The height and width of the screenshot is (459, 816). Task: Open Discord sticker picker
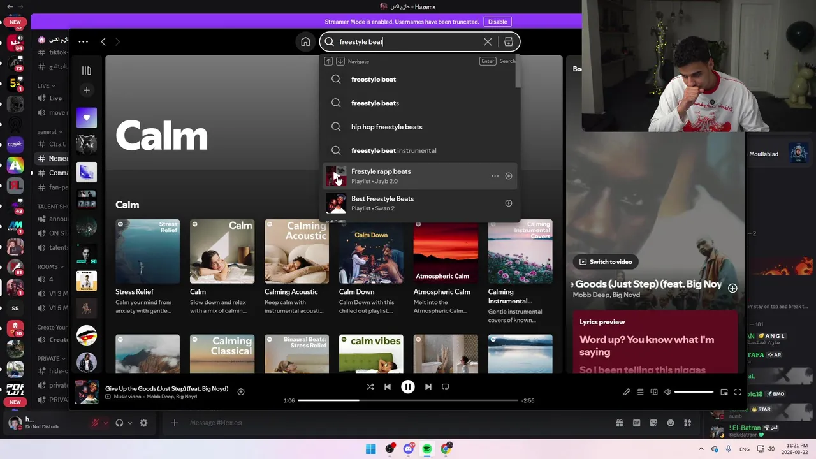pyautogui.click(x=653, y=423)
